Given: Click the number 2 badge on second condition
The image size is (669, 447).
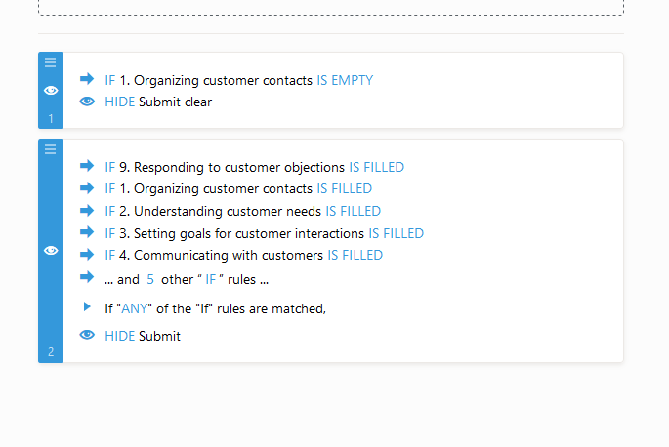Looking at the screenshot, I should [51, 352].
